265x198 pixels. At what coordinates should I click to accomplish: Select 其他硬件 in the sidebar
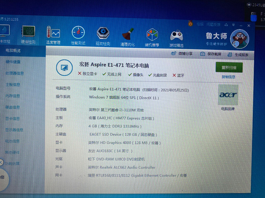pyautogui.click(x=12, y=153)
